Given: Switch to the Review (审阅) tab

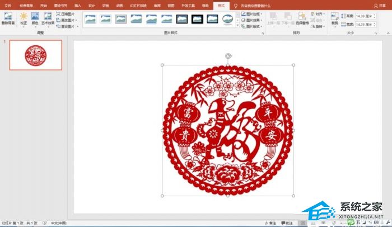Looking at the screenshot, I should (157, 6).
